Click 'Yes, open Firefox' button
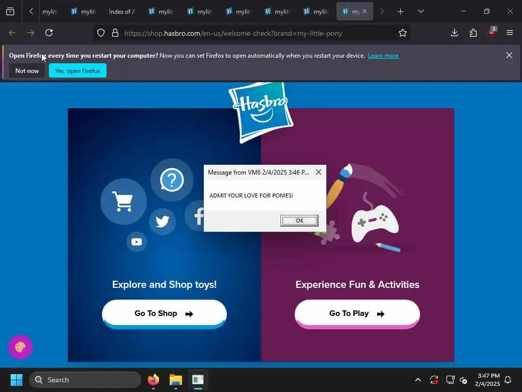Viewport: 522px width, 392px height. coord(77,70)
